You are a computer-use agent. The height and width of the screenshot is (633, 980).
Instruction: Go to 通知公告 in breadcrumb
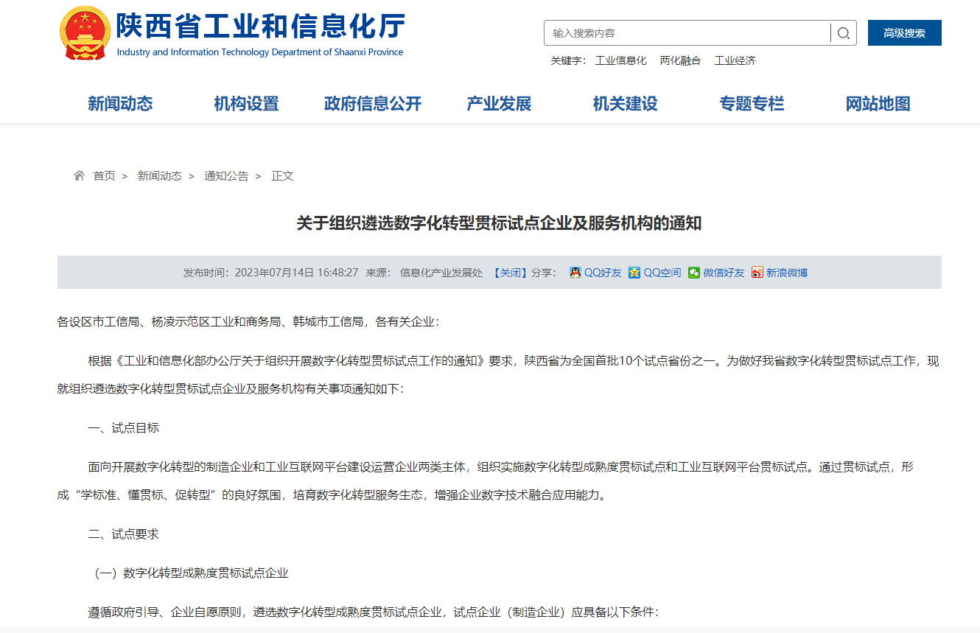pyautogui.click(x=226, y=175)
